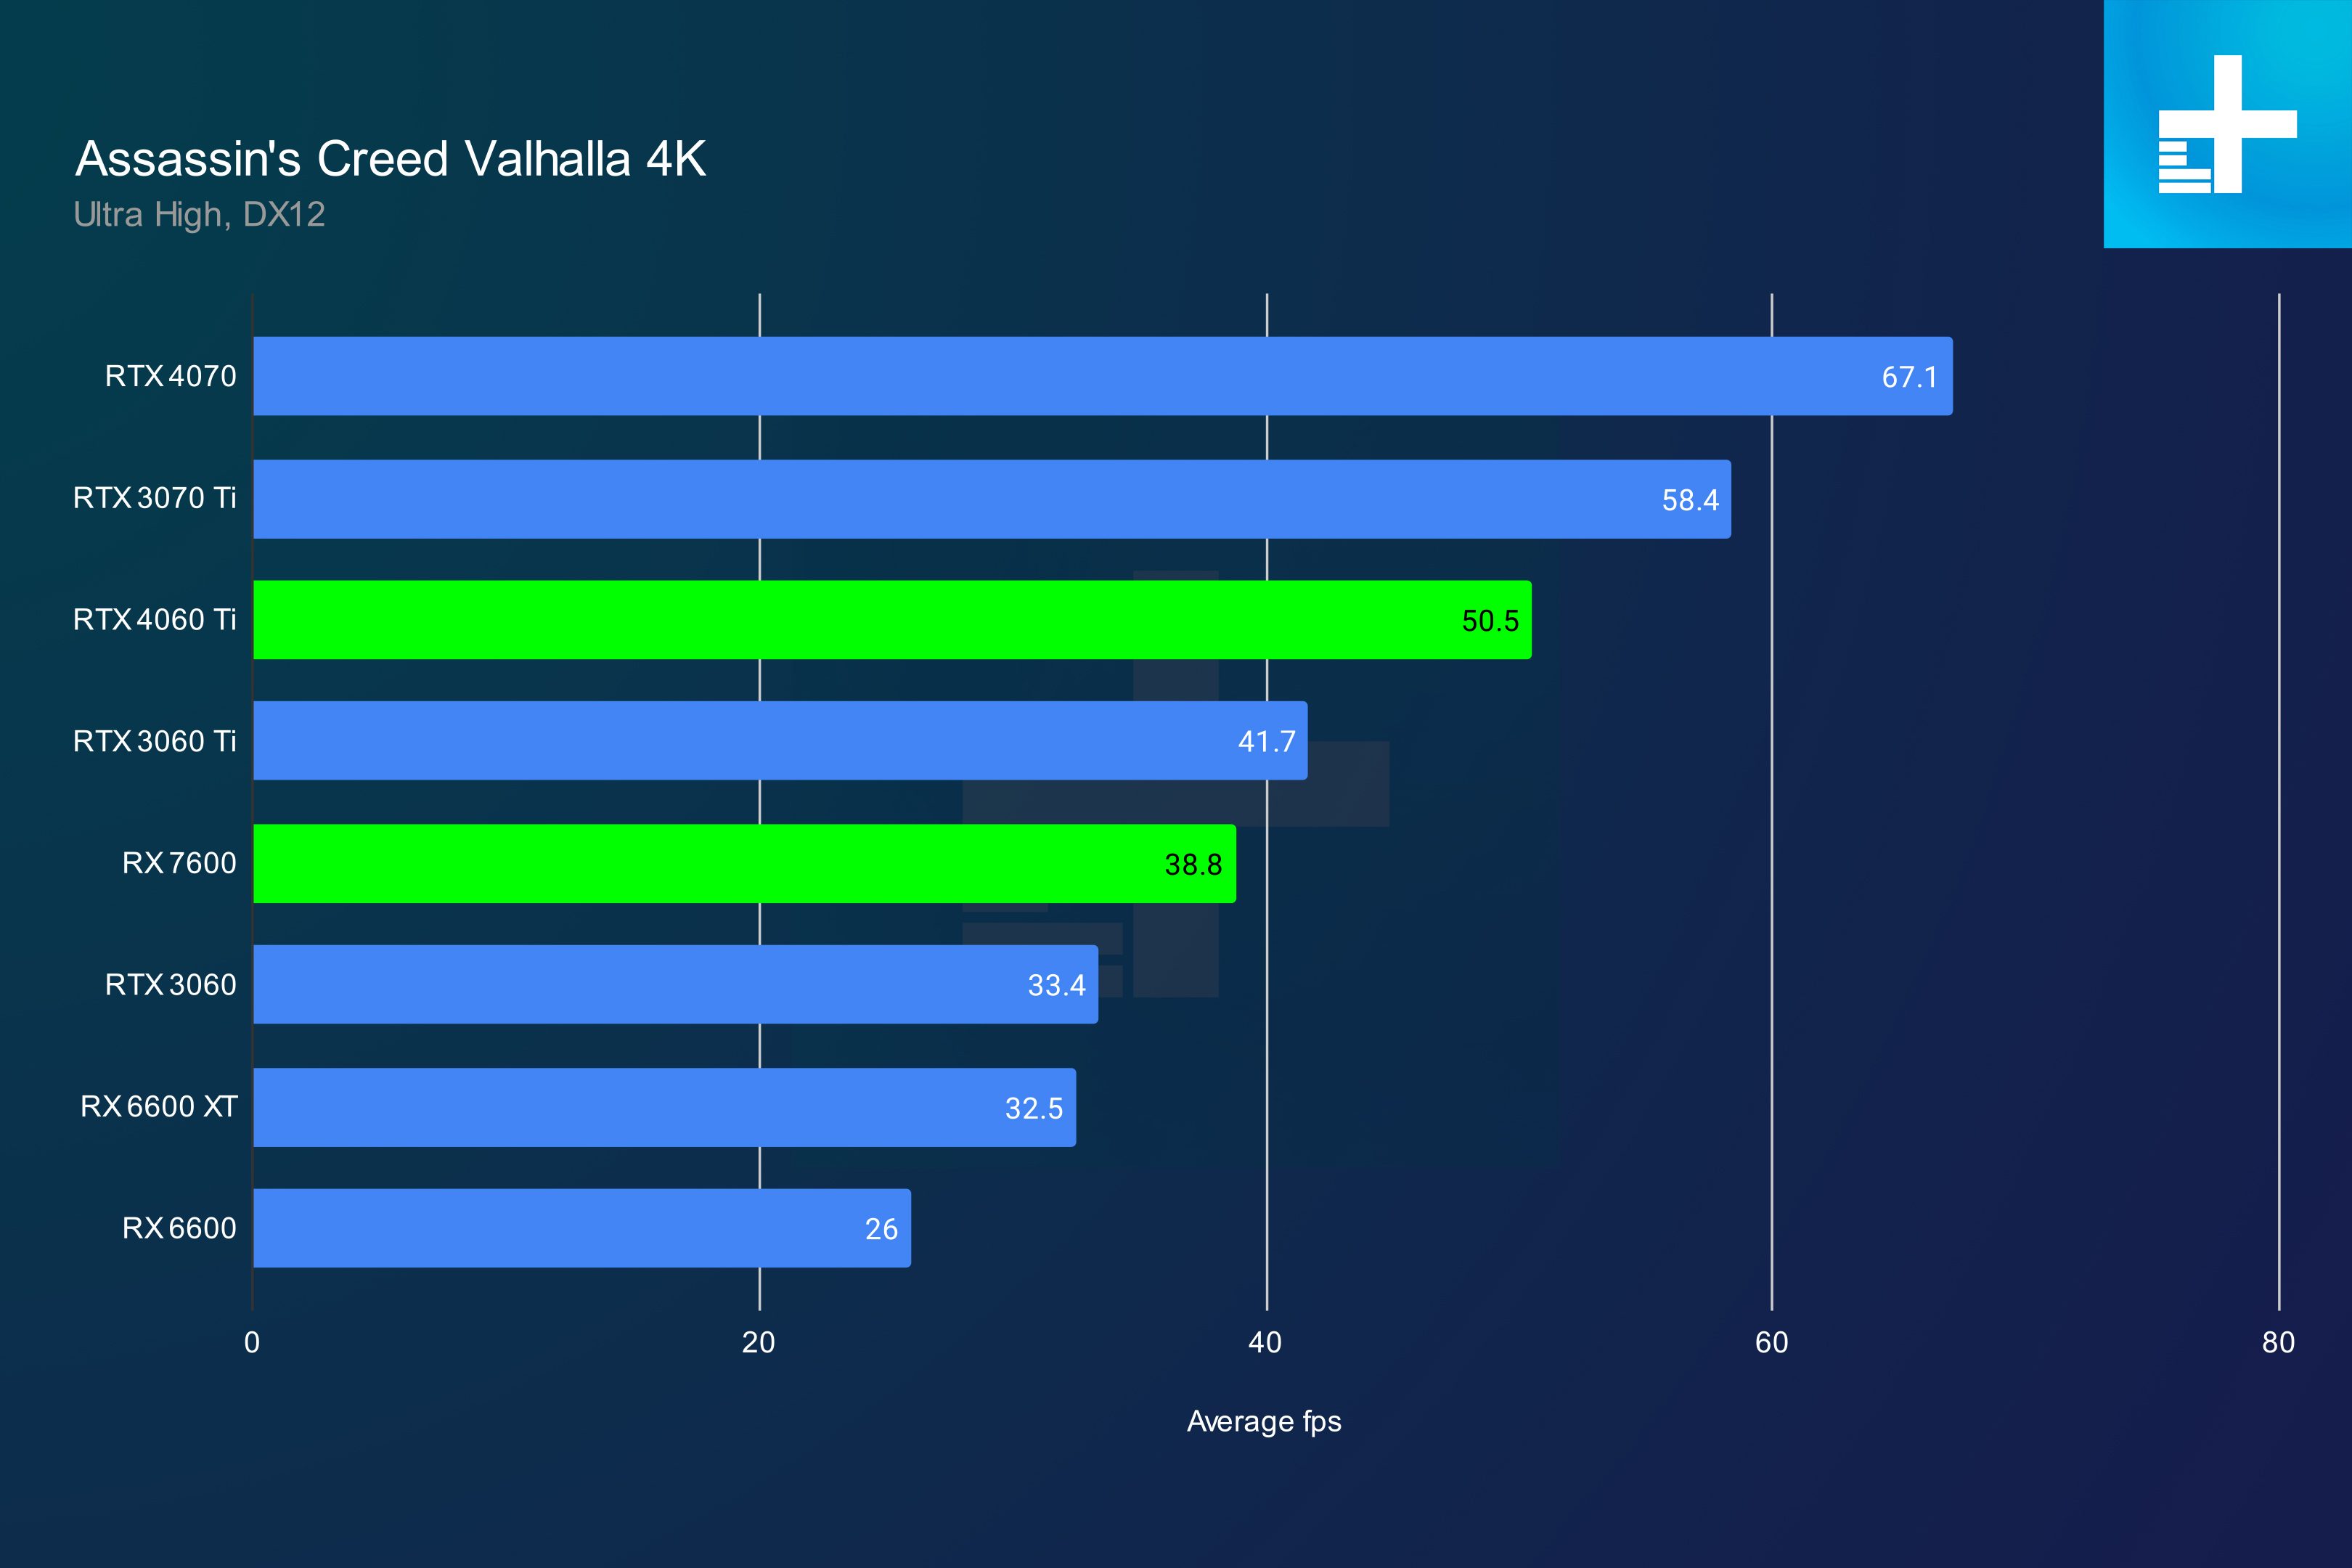Click the RX 6600 bar
Viewport: 2352px width, 1568px height.
[x=582, y=1228]
